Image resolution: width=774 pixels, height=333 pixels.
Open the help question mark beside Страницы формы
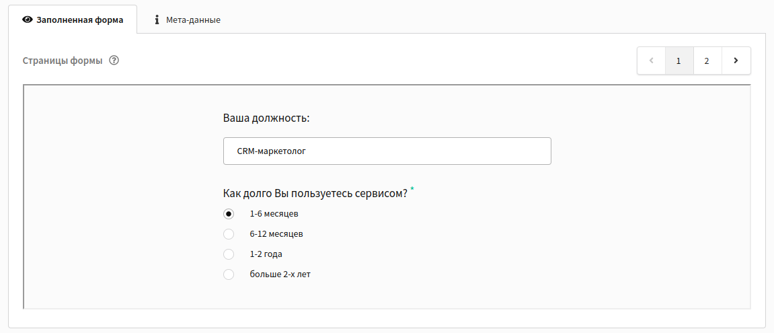coord(114,61)
